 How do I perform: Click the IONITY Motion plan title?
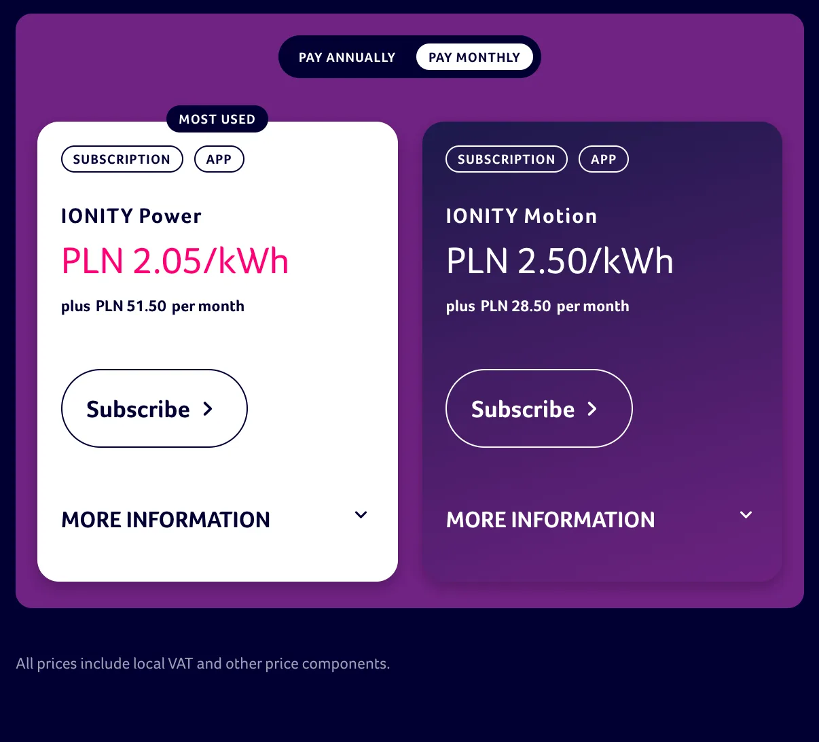point(521,216)
